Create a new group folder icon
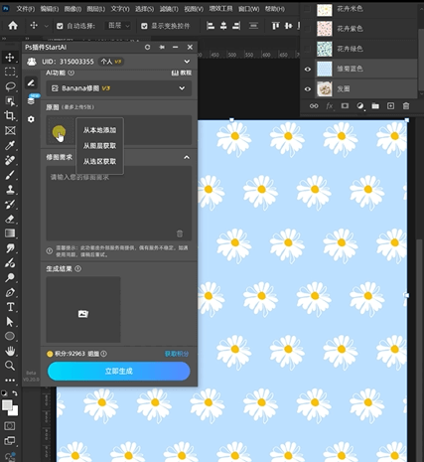This screenshot has width=424, height=462. tap(375, 106)
